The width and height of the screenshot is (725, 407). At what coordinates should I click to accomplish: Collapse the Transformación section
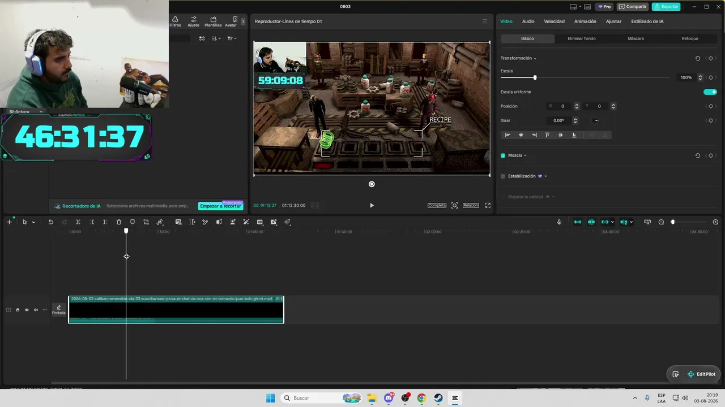(535, 59)
